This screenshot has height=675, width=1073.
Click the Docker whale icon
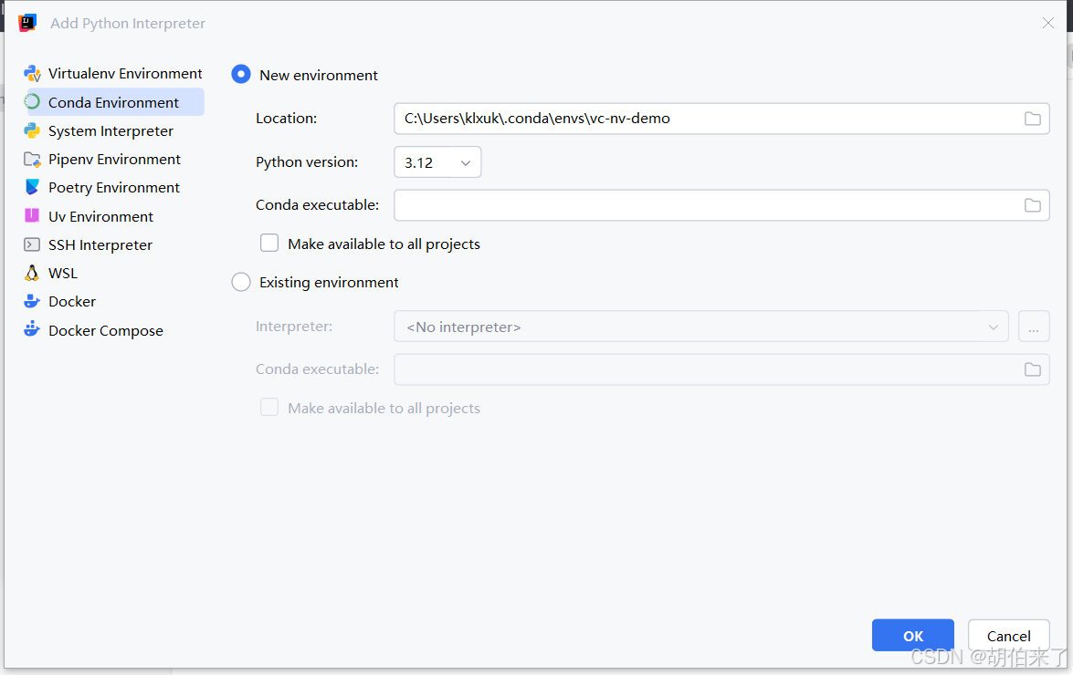(32, 301)
